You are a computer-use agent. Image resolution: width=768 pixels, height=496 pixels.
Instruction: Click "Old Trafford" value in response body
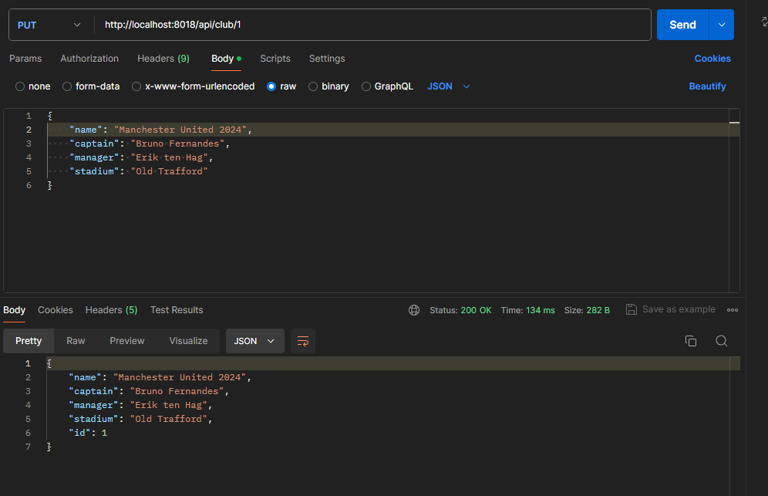point(169,419)
